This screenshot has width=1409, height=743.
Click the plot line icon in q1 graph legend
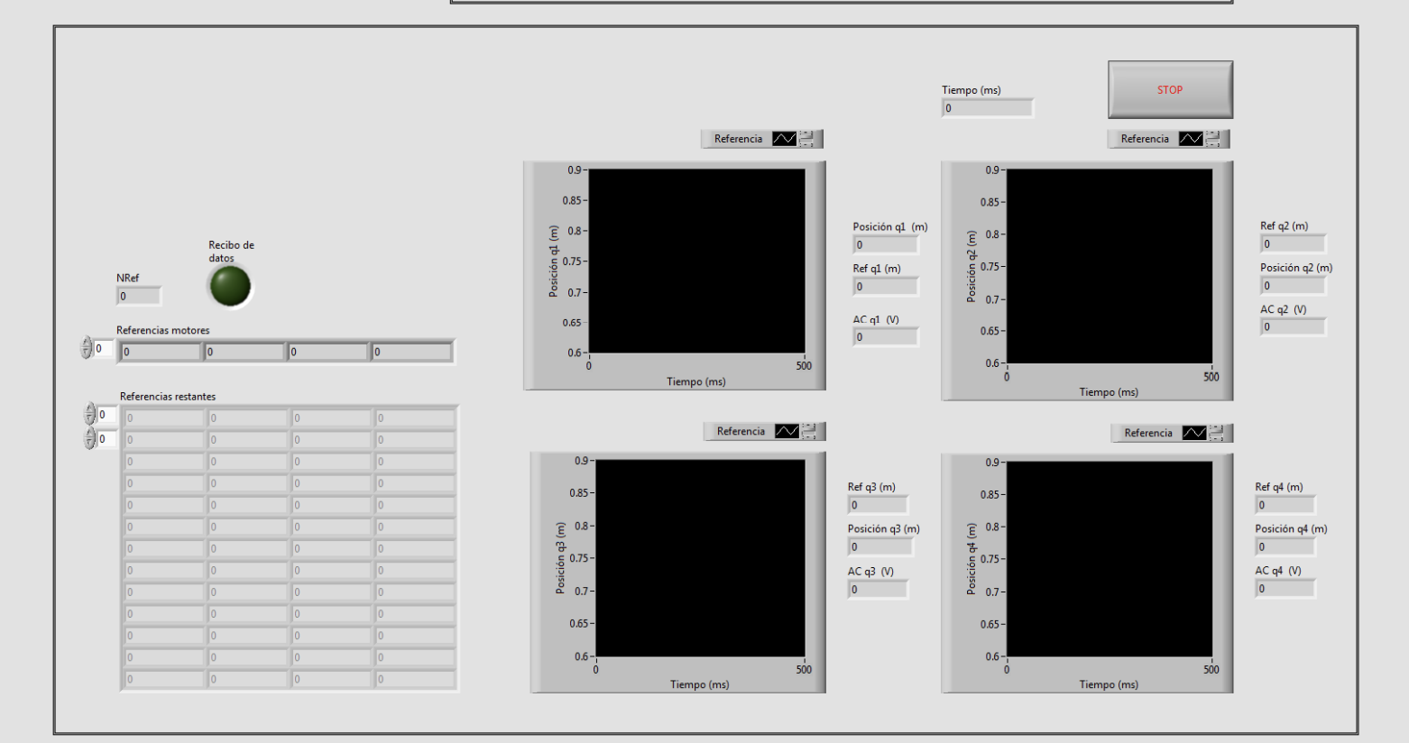click(784, 139)
